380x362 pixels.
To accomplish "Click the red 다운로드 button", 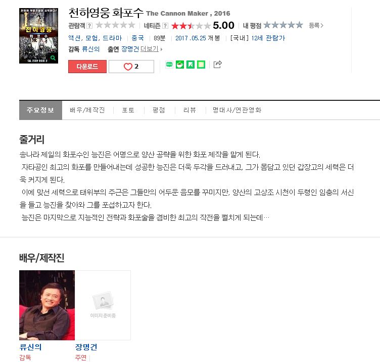I will click(x=87, y=67).
